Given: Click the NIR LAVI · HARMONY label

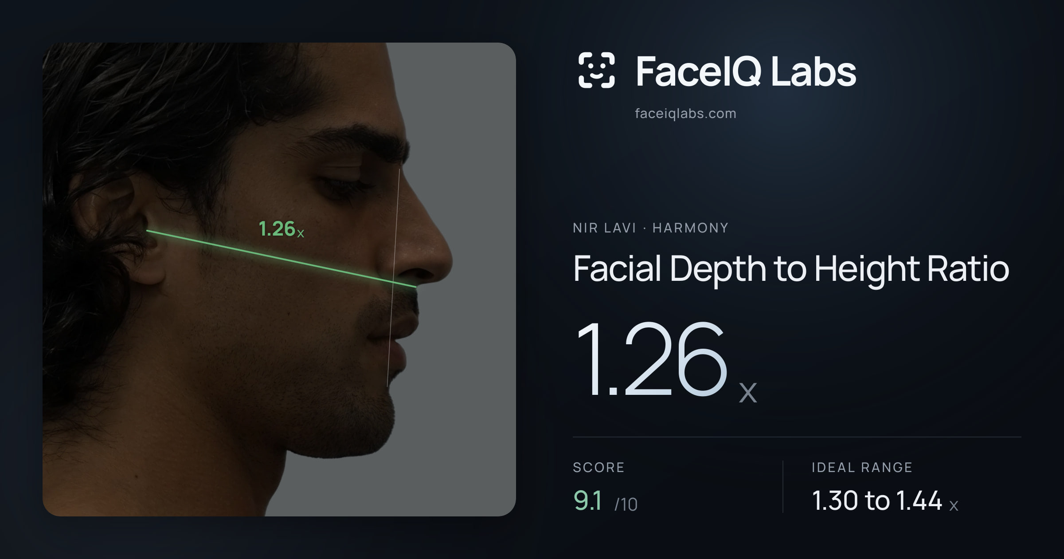Looking at the screenshot, I should click(x=651, y=228).
